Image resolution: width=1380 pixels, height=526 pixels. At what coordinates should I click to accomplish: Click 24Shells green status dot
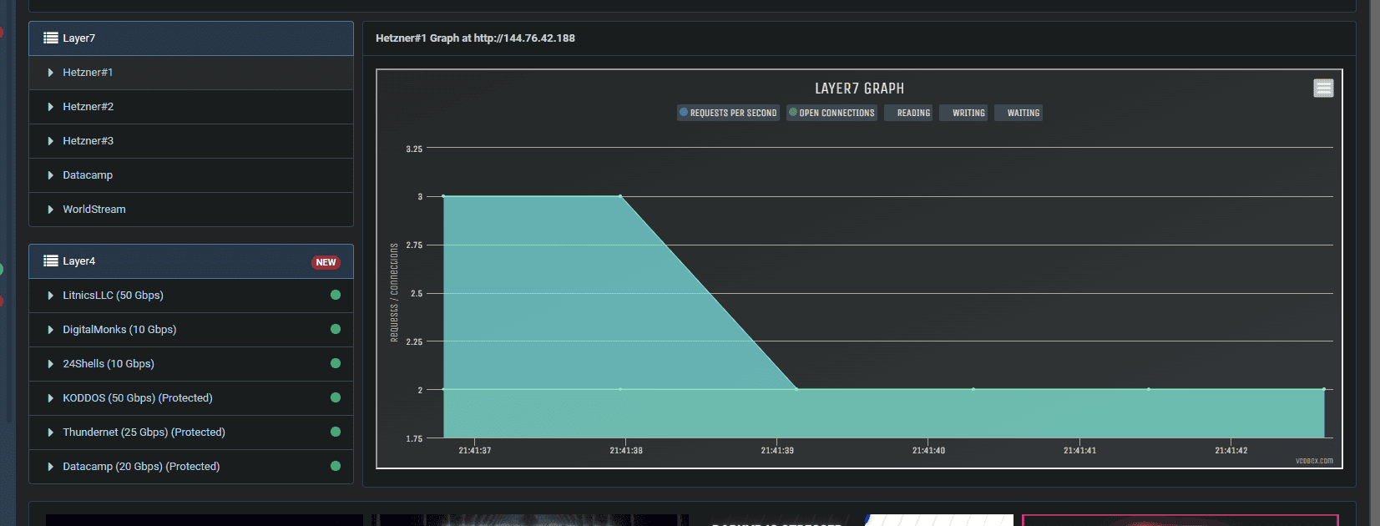336,363
